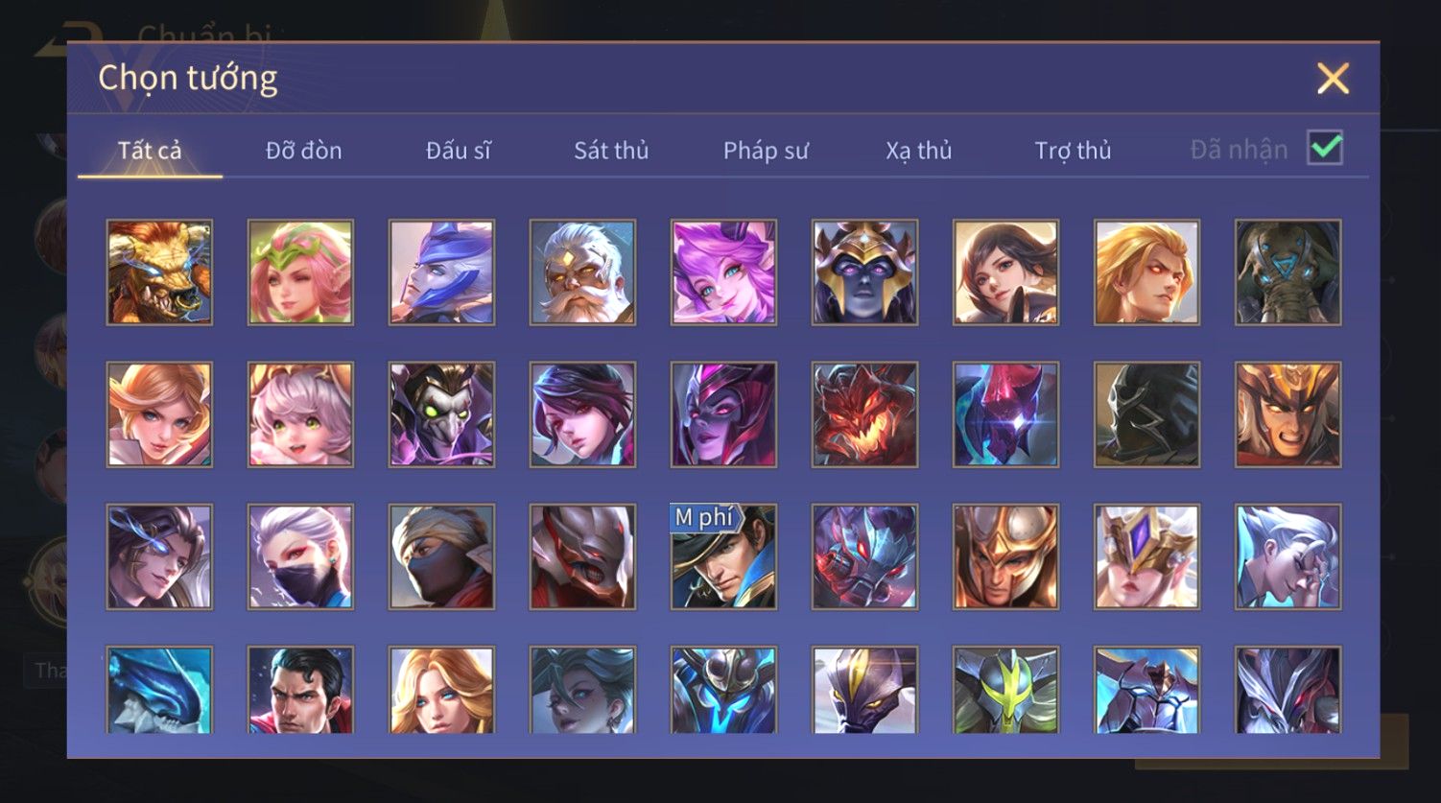Select the 'Tất cả' tab
This screenshot has height=803, width=1441.
tap(150, 151)
